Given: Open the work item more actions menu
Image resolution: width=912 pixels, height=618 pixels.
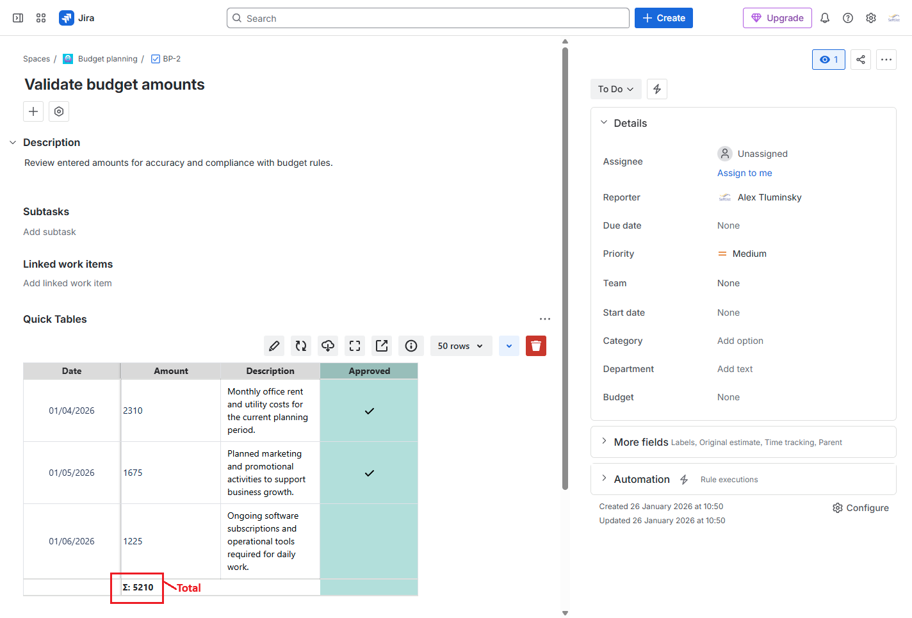Looking at the screenshot, I should 886,60.
